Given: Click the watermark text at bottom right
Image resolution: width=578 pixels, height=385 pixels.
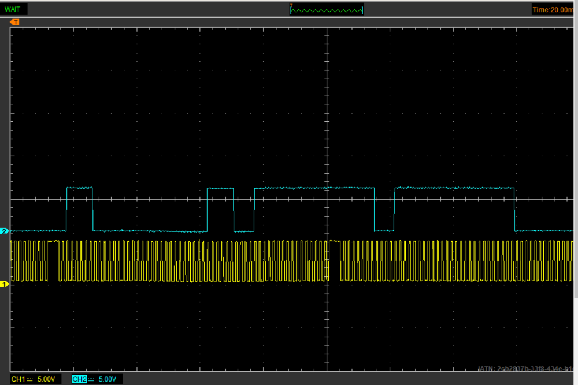Looking at the screenshot, I should (x=527, y=368).
